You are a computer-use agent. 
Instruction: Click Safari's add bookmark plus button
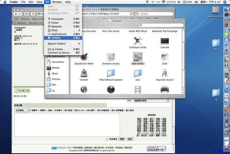click(33, 14)
